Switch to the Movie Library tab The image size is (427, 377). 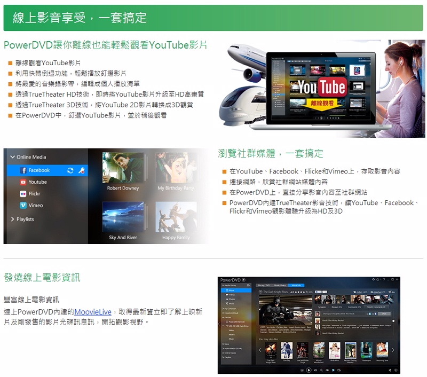coord(280,285)
